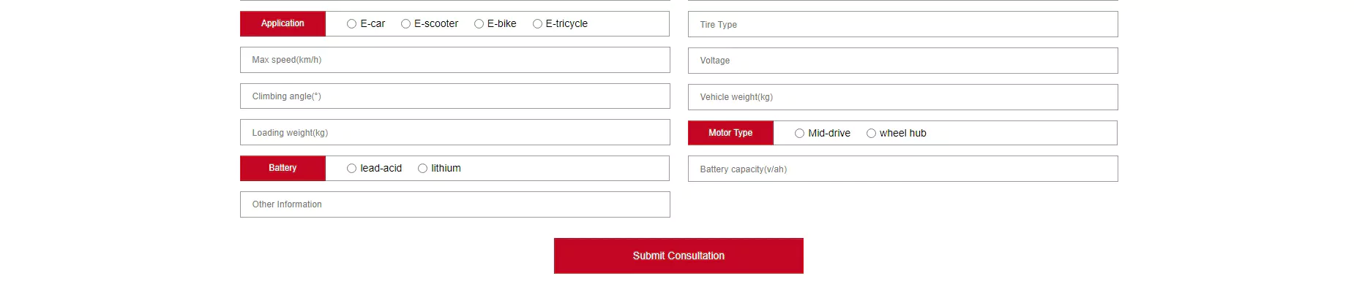Pick the E-tricycle radio option
The image size is (1354, 303).
[x=537, y=24]
